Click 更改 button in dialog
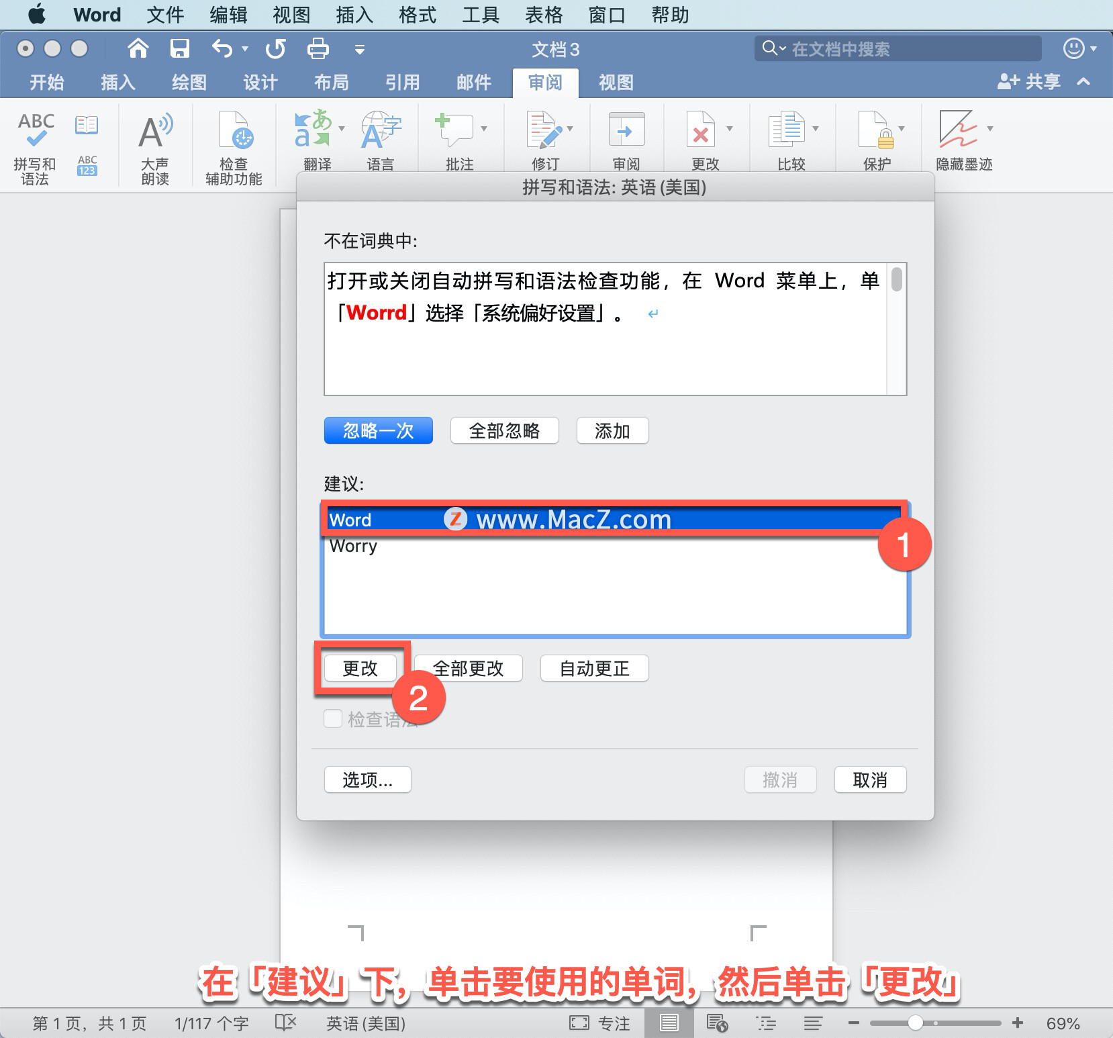This screenshot has width=1113, height=1038. (360, 668)
